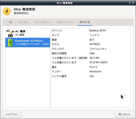Open the システム tab
Image resolution: width=136 pixels, height=119 pixels.
point(24,22)
